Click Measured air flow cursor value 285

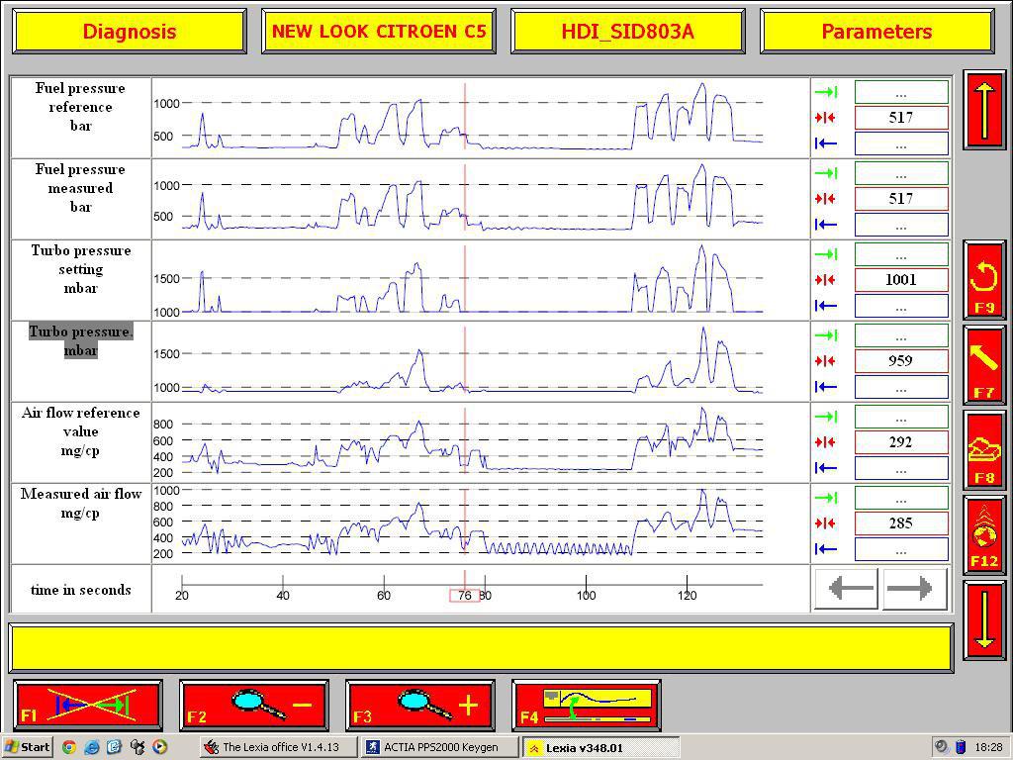[x=901, y=523]
